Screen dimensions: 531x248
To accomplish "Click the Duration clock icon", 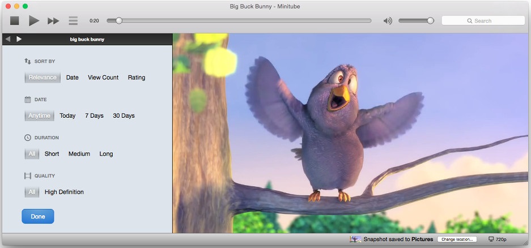I will click(27, 138).
